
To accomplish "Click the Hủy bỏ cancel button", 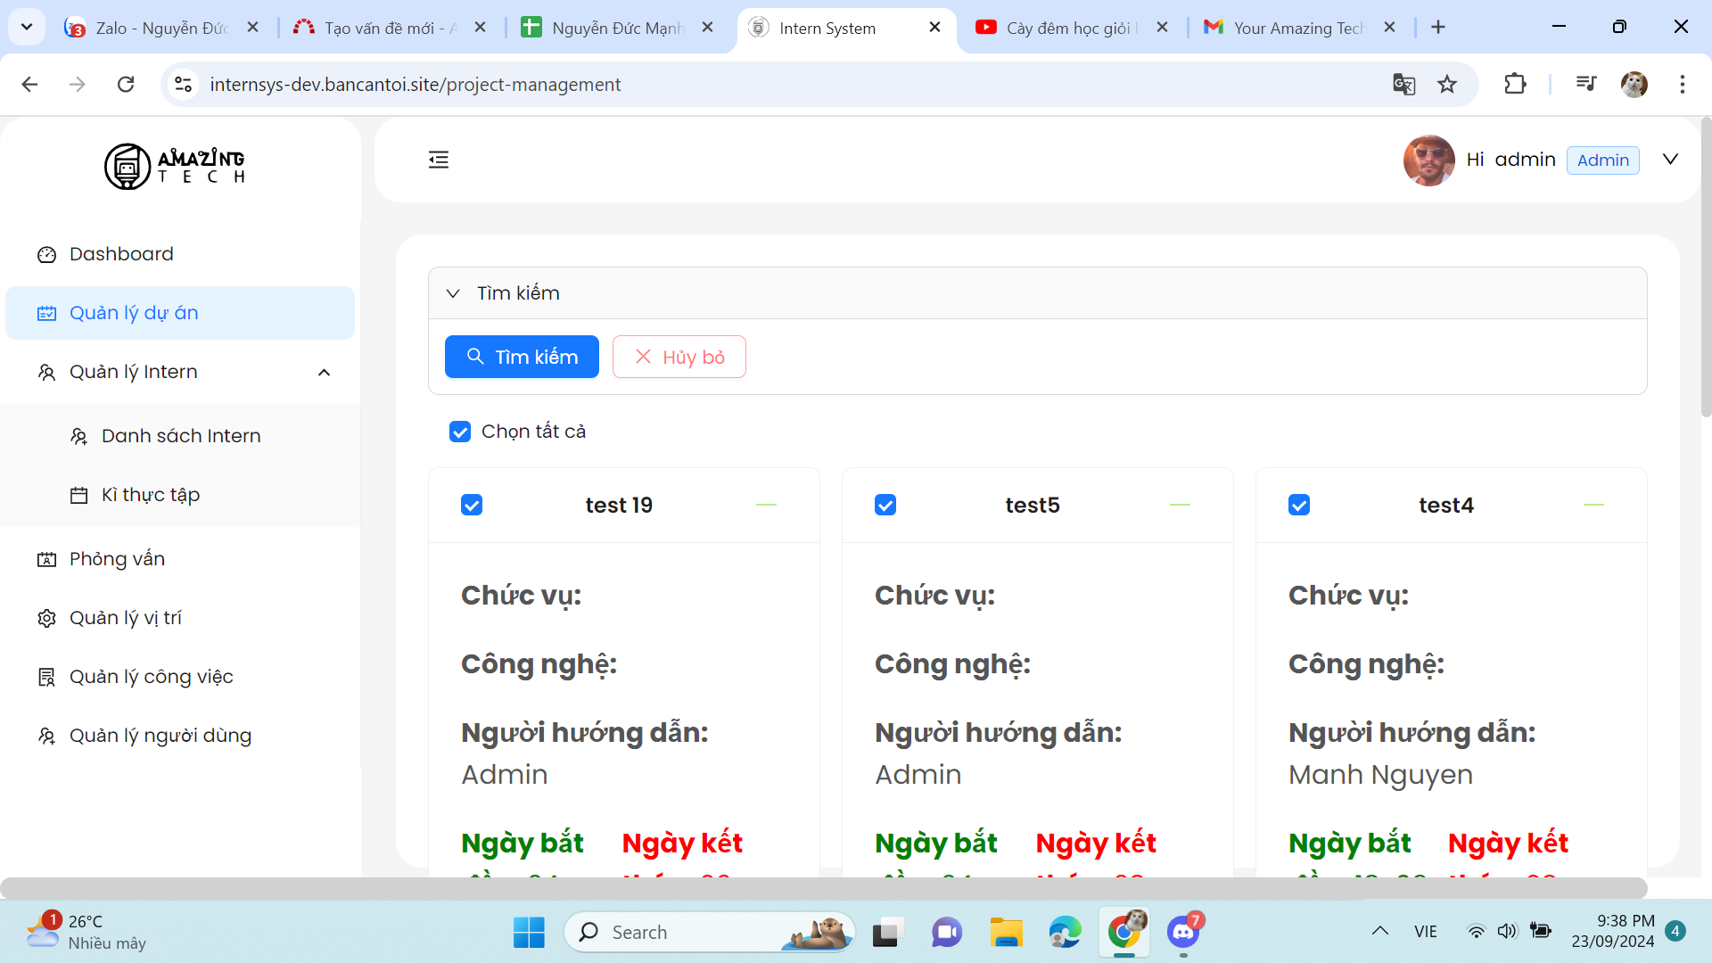I will pos(679,357).
